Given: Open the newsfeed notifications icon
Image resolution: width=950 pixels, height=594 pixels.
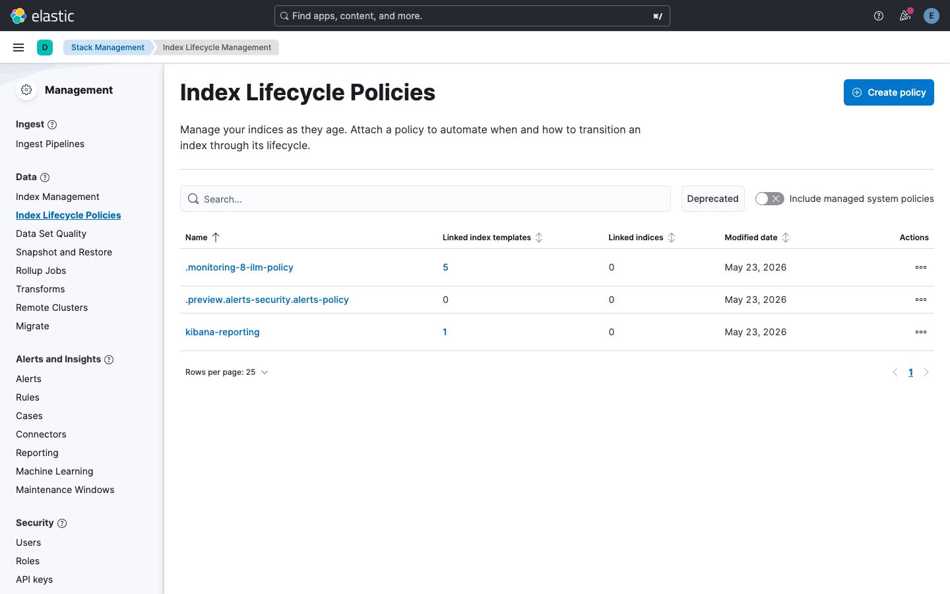Looking at the screenshot, I should tap(905, 16).
